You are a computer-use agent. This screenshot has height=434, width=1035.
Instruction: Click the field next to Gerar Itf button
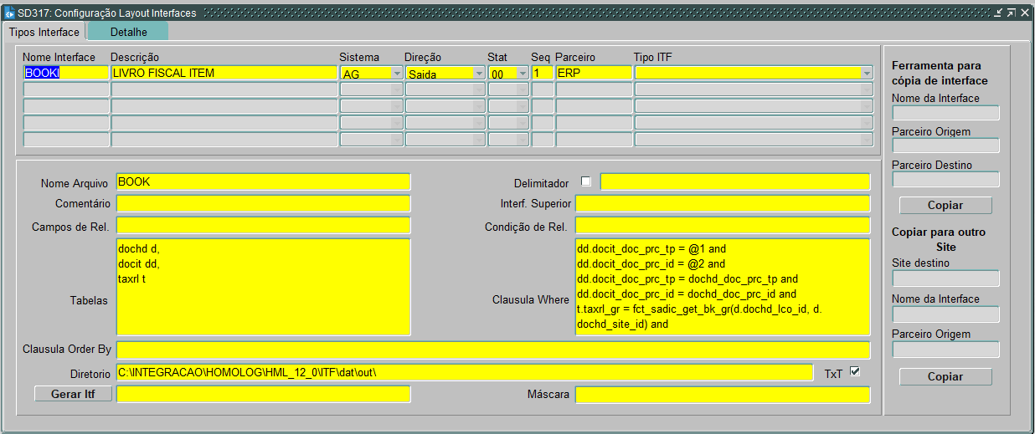coord(263,394)
